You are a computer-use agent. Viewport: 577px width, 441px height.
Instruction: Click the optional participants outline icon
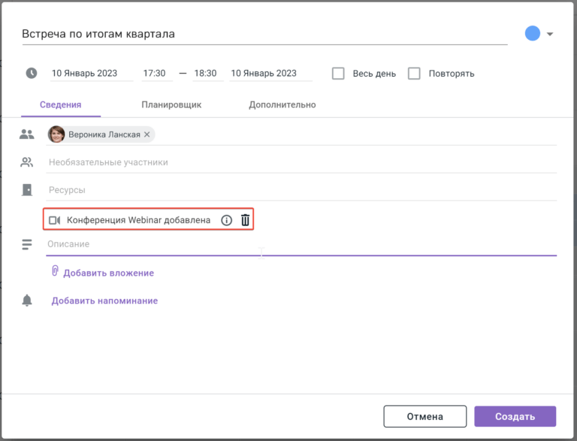[26, 162]
